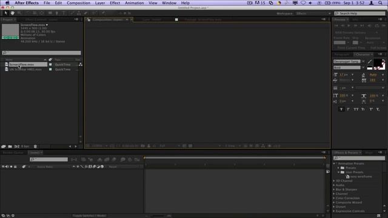This screenshot has height=218, width=388.
Task: Open the Composition menu
Action: point(78,3)
